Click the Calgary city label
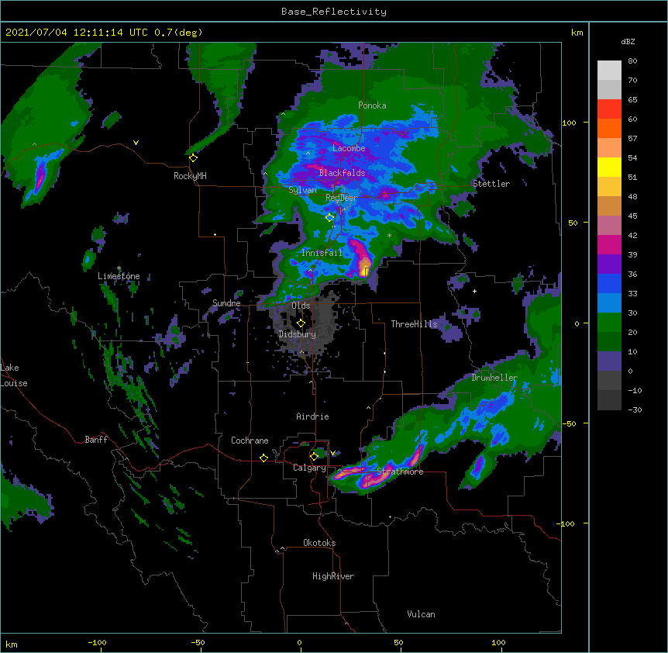 coord(309,468)
